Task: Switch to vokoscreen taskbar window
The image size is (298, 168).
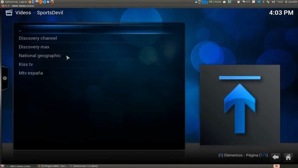Action: pyautogui.click(x=84, y=166)
